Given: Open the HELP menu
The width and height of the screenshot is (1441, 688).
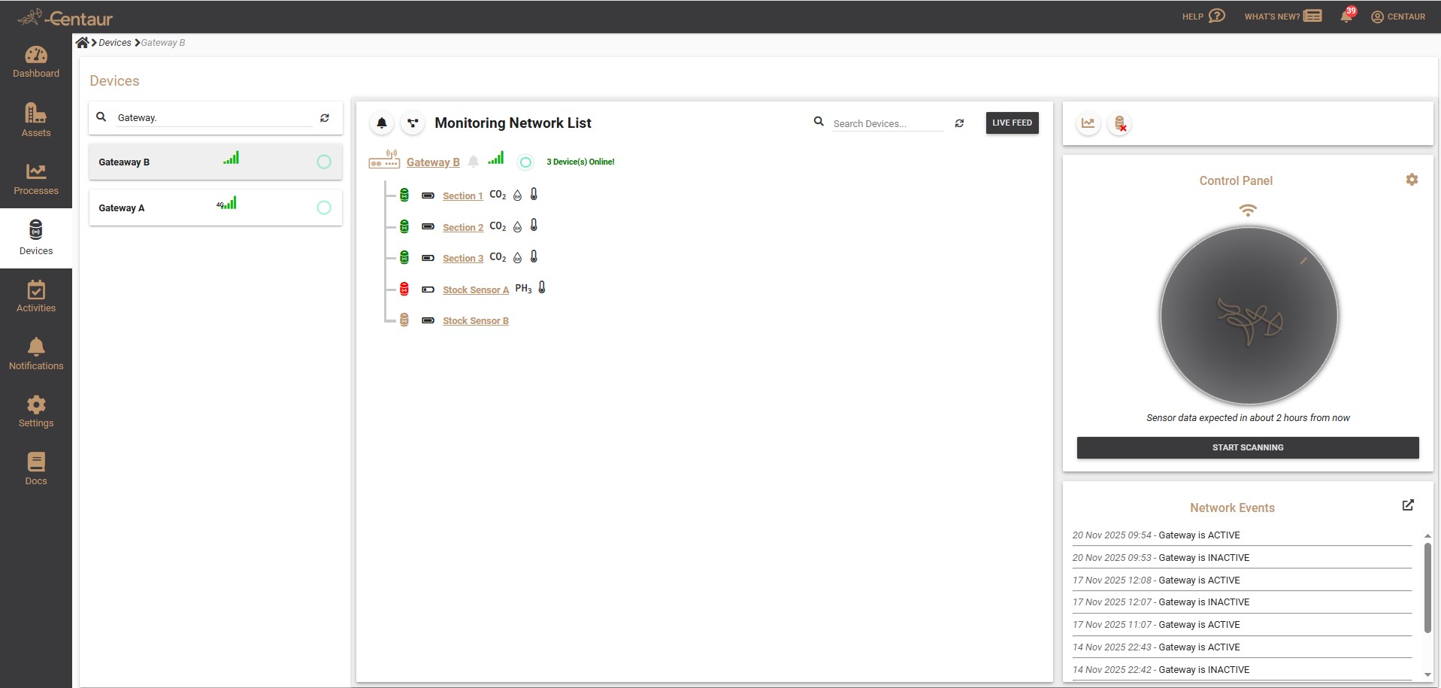Looking at the screenshot, I should point(1202,16).
